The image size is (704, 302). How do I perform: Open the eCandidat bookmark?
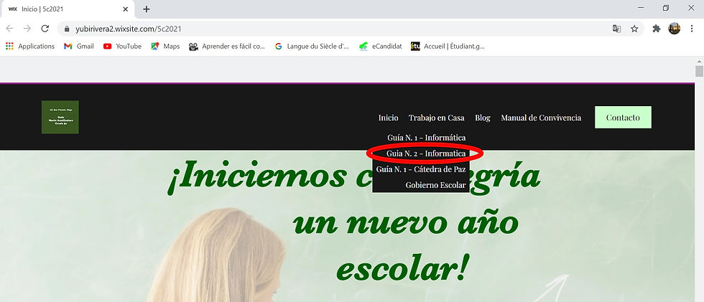tap(380, 46)
